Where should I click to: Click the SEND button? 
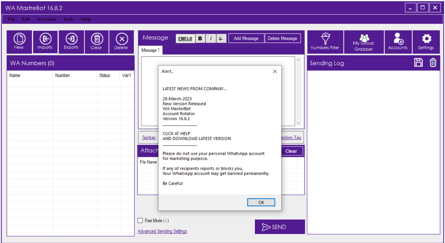pyautogui.click(x=280, y=227)
